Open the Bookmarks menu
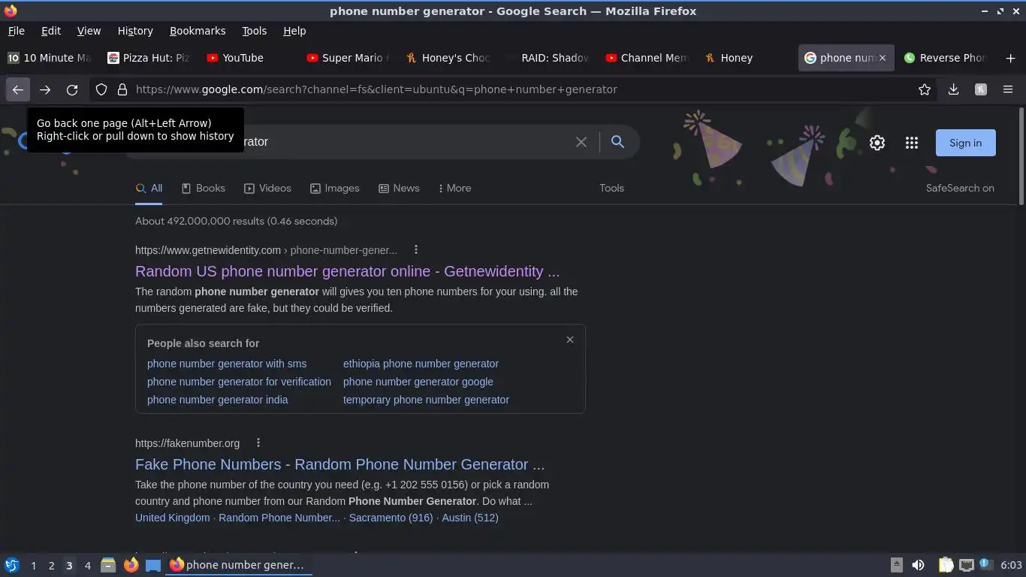The image size is (1026, 577). click(x=198, y=31)
